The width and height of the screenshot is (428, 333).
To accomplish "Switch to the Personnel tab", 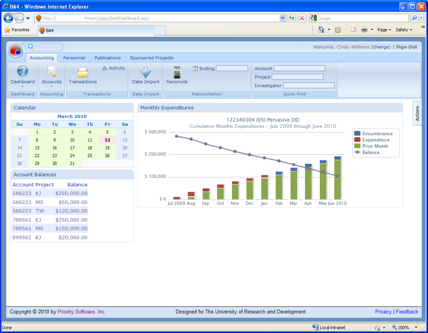I will pos(74,58).
